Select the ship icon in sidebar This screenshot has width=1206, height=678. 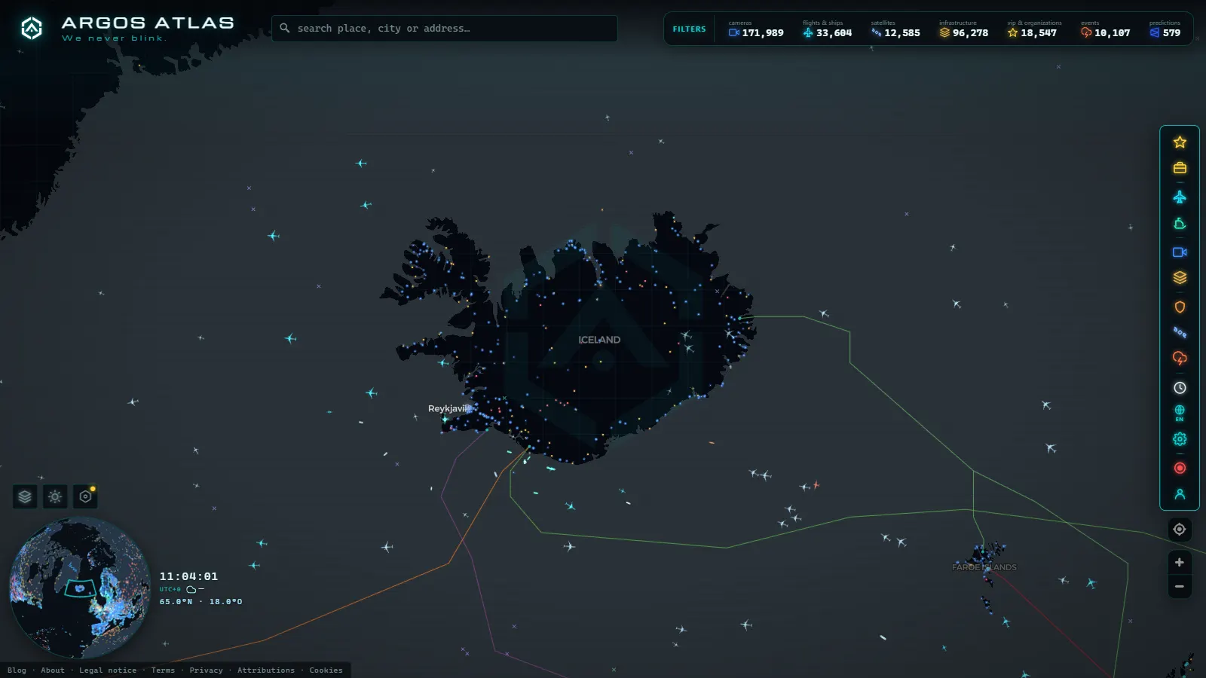1180,224
